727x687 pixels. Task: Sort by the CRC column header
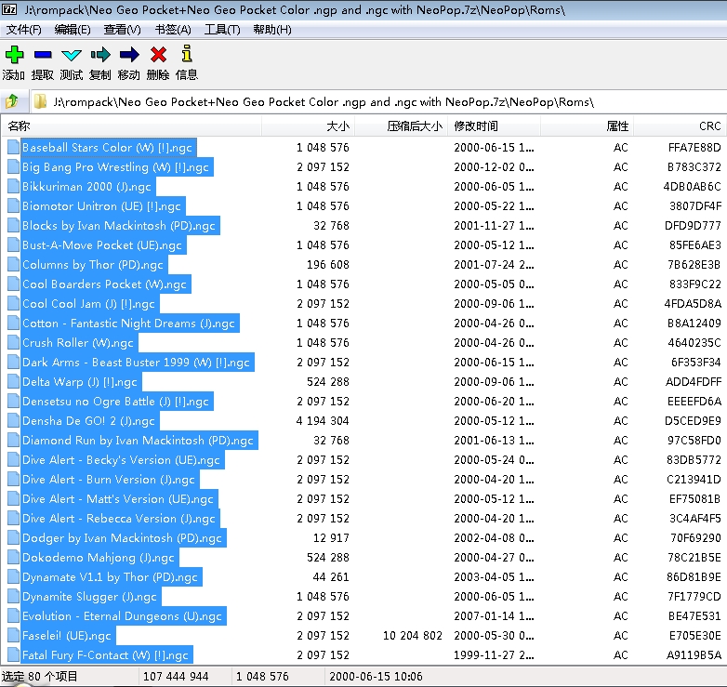coord(709,126)
